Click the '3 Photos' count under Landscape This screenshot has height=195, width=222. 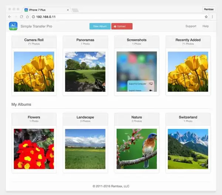(x=85, y=121)
